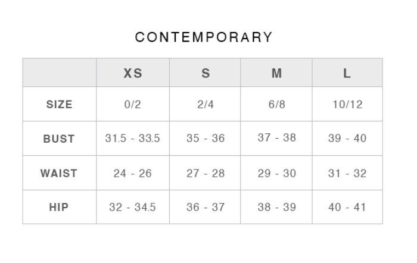Click hip measurement 32 - 34.5
This screenshot has width=417, height=263.
pos(133,207)
